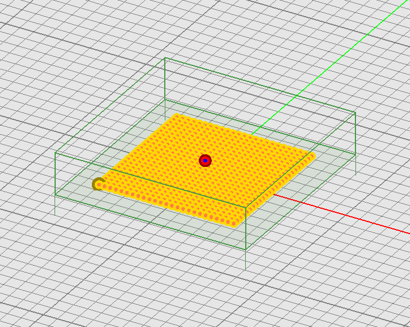Select the yellow-orange particle sheet

pos(205,171)
